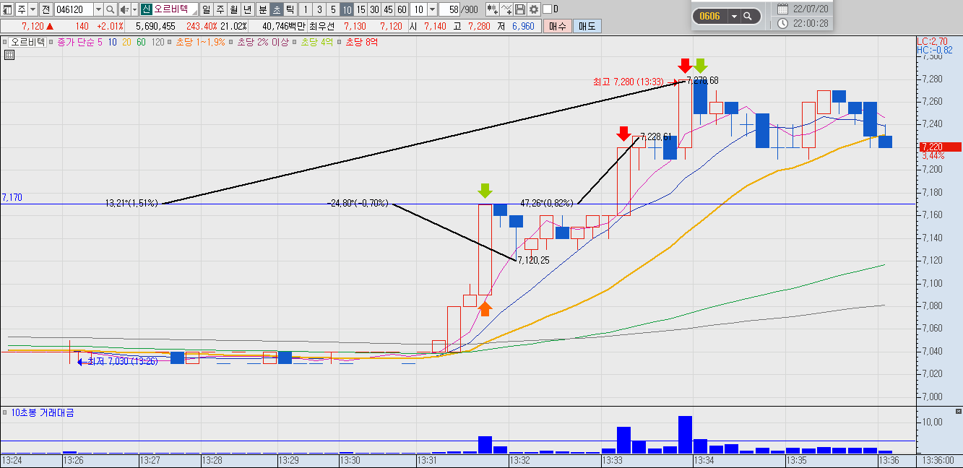This screenshot has width=963, height=468.
Task: Select the 30 interval tab
Action: (x=374, y=9)
